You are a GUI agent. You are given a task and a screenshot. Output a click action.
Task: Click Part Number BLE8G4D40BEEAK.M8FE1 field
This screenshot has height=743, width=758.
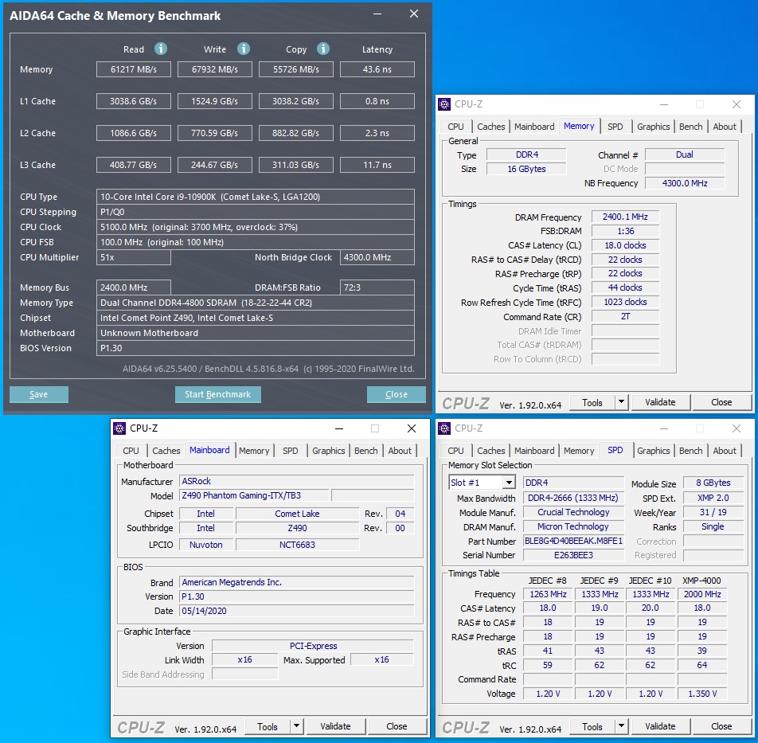tap(573, 541)
